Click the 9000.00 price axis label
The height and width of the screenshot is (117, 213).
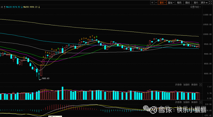point(208,54)
